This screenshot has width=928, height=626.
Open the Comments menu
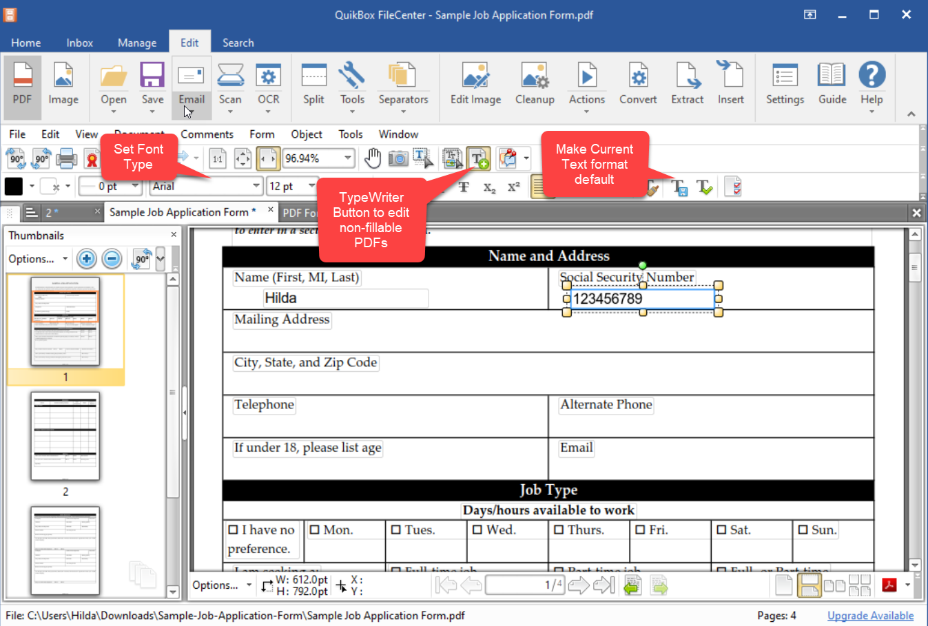(207, 134)
